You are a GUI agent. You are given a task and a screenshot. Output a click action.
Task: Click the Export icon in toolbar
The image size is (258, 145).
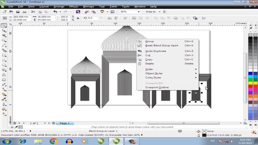coord(94,12)
